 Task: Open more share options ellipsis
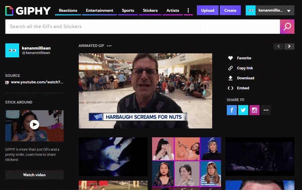coord(266,110)
